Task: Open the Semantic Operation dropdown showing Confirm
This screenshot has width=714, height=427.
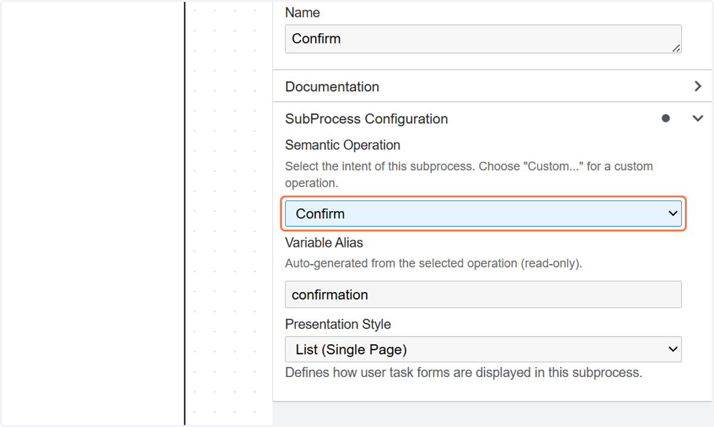Action: pos(483,213)
